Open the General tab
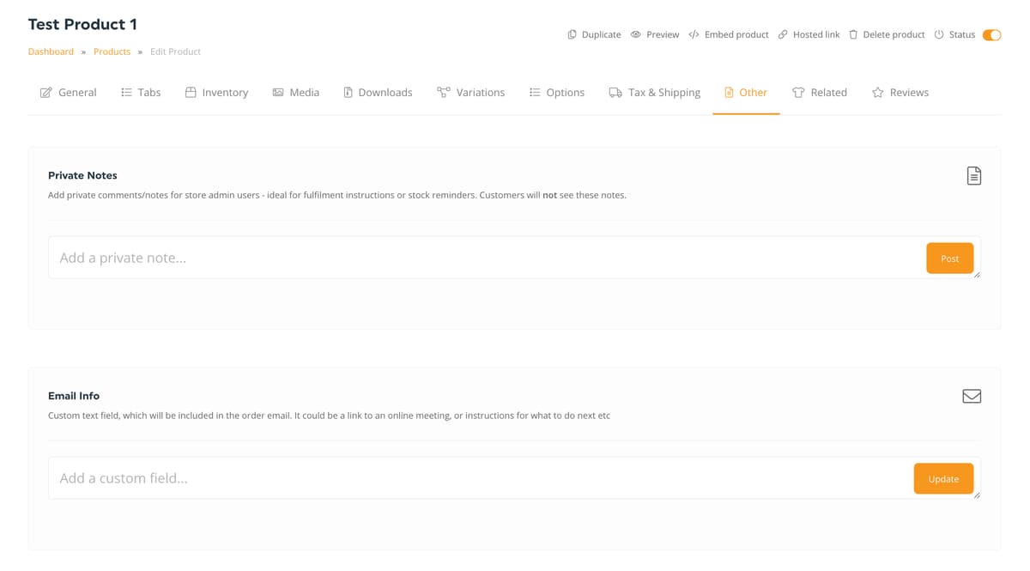1030x571 pixels. coord(69,93)
